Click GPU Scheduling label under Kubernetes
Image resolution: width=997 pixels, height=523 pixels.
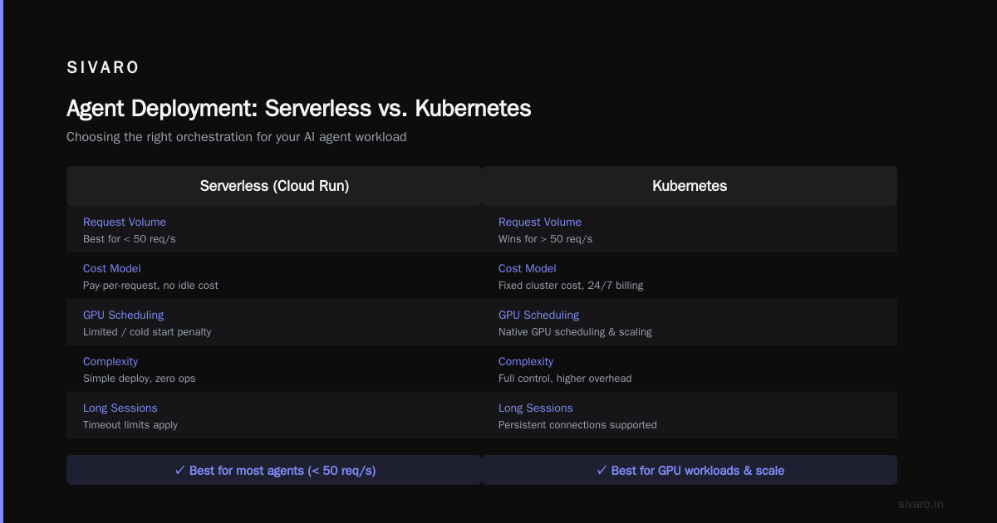pos(538,315)
